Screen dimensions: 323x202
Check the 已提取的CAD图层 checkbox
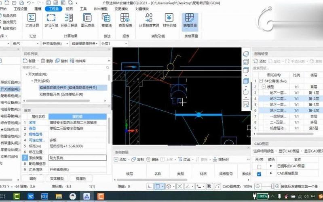[x=259, y=167]
